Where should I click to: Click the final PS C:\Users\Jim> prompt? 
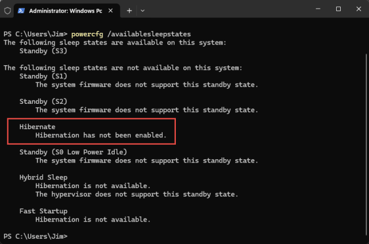[36, 237]
